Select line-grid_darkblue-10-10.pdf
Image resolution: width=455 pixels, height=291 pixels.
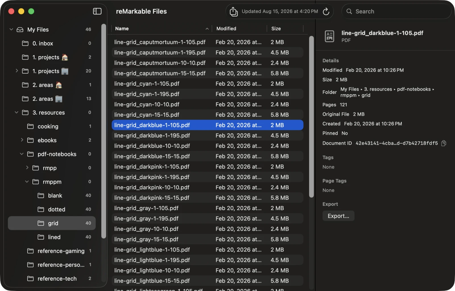click(208, 146)
